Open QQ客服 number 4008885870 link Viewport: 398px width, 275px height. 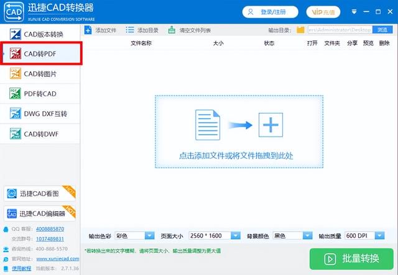pos(50,229)
